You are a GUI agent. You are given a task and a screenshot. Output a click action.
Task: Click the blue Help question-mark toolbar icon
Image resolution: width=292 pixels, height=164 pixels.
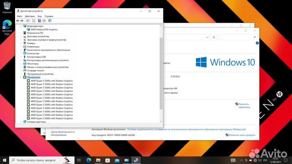[x=39, y=21]
